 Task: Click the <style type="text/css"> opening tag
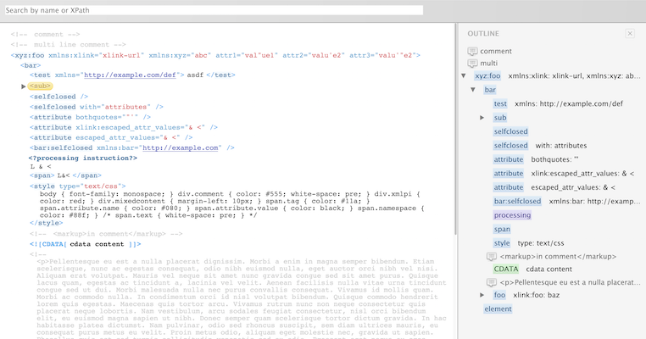(x=78, y=186)
